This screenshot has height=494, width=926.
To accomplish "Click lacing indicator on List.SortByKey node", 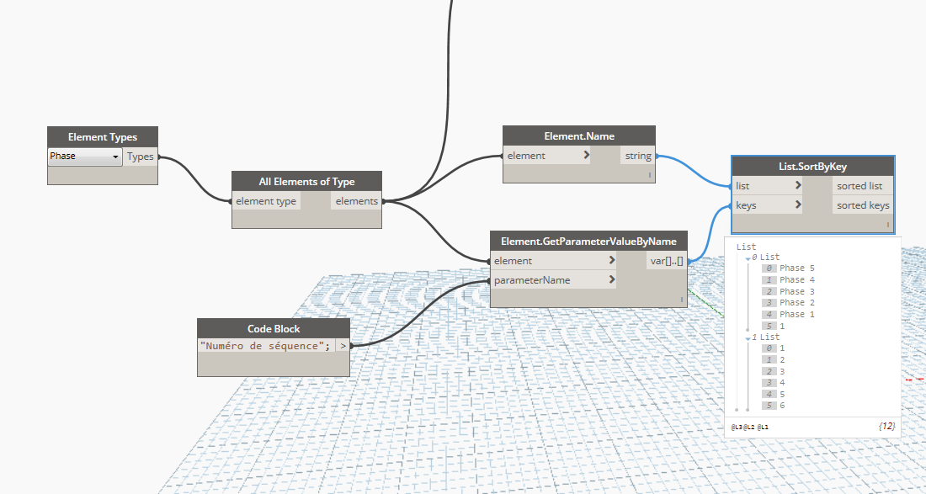I will [x=888, y=226].
